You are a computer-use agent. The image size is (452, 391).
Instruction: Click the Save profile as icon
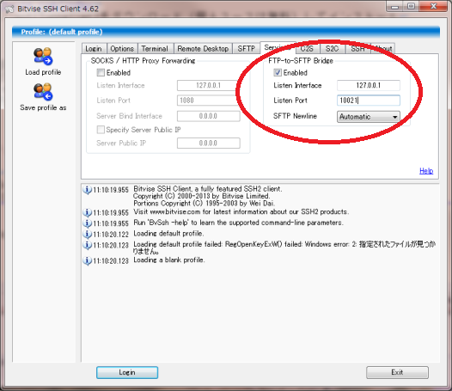43,92
